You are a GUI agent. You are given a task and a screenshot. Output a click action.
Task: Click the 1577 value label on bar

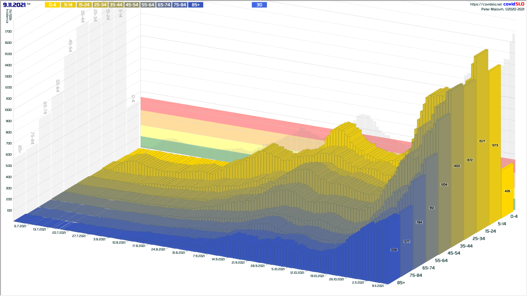point(482,141)
